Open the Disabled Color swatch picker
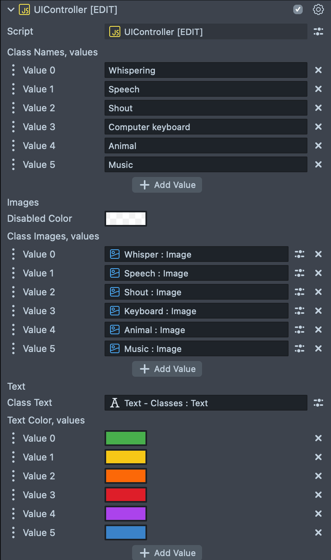 (125, 219)
